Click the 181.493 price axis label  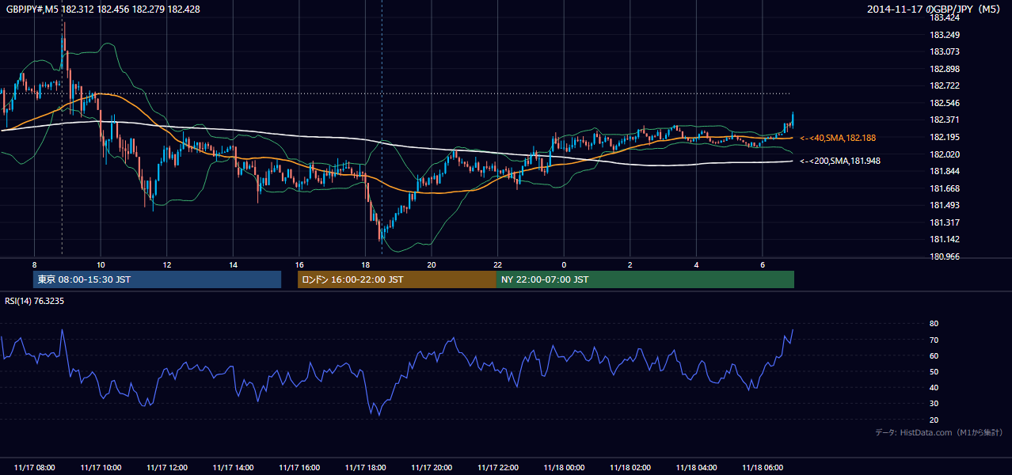tap(945, 205)
